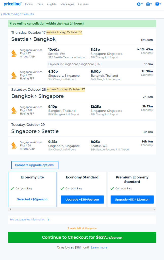Continue to Checkout for $627.73/person
The height and width of the screenshot is (260, 164).
tap(82, 237)
